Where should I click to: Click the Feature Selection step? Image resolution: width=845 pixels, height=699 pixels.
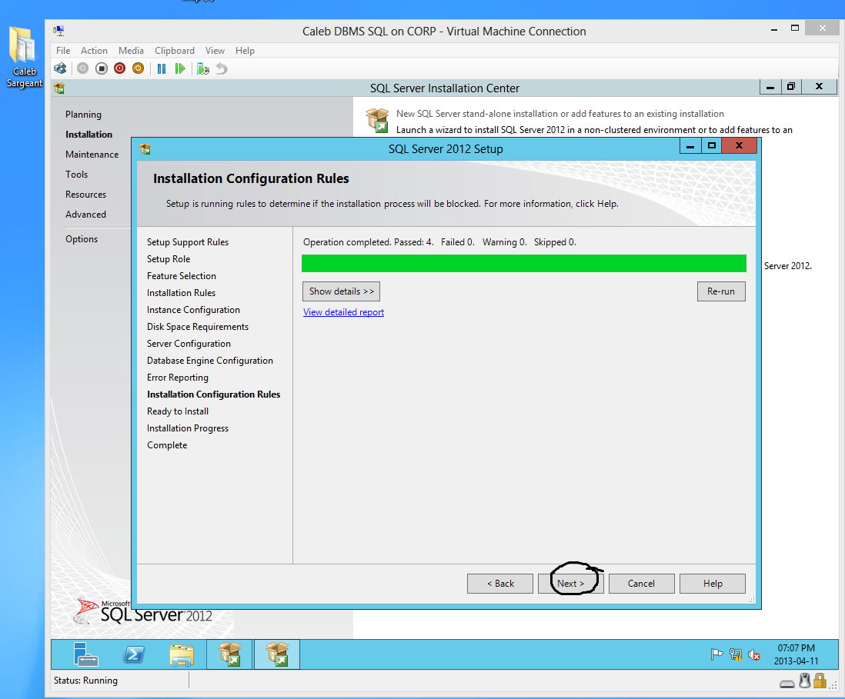coord(181,276)
